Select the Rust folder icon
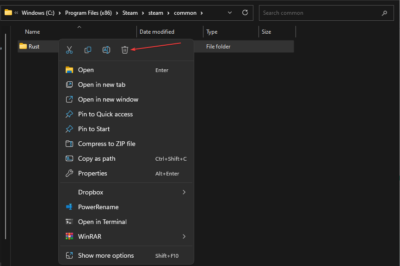Screen dimensions: 400x266 [23, 46]
